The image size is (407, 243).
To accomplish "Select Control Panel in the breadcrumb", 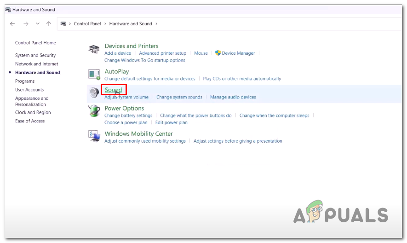I will [x=87, y=23].
